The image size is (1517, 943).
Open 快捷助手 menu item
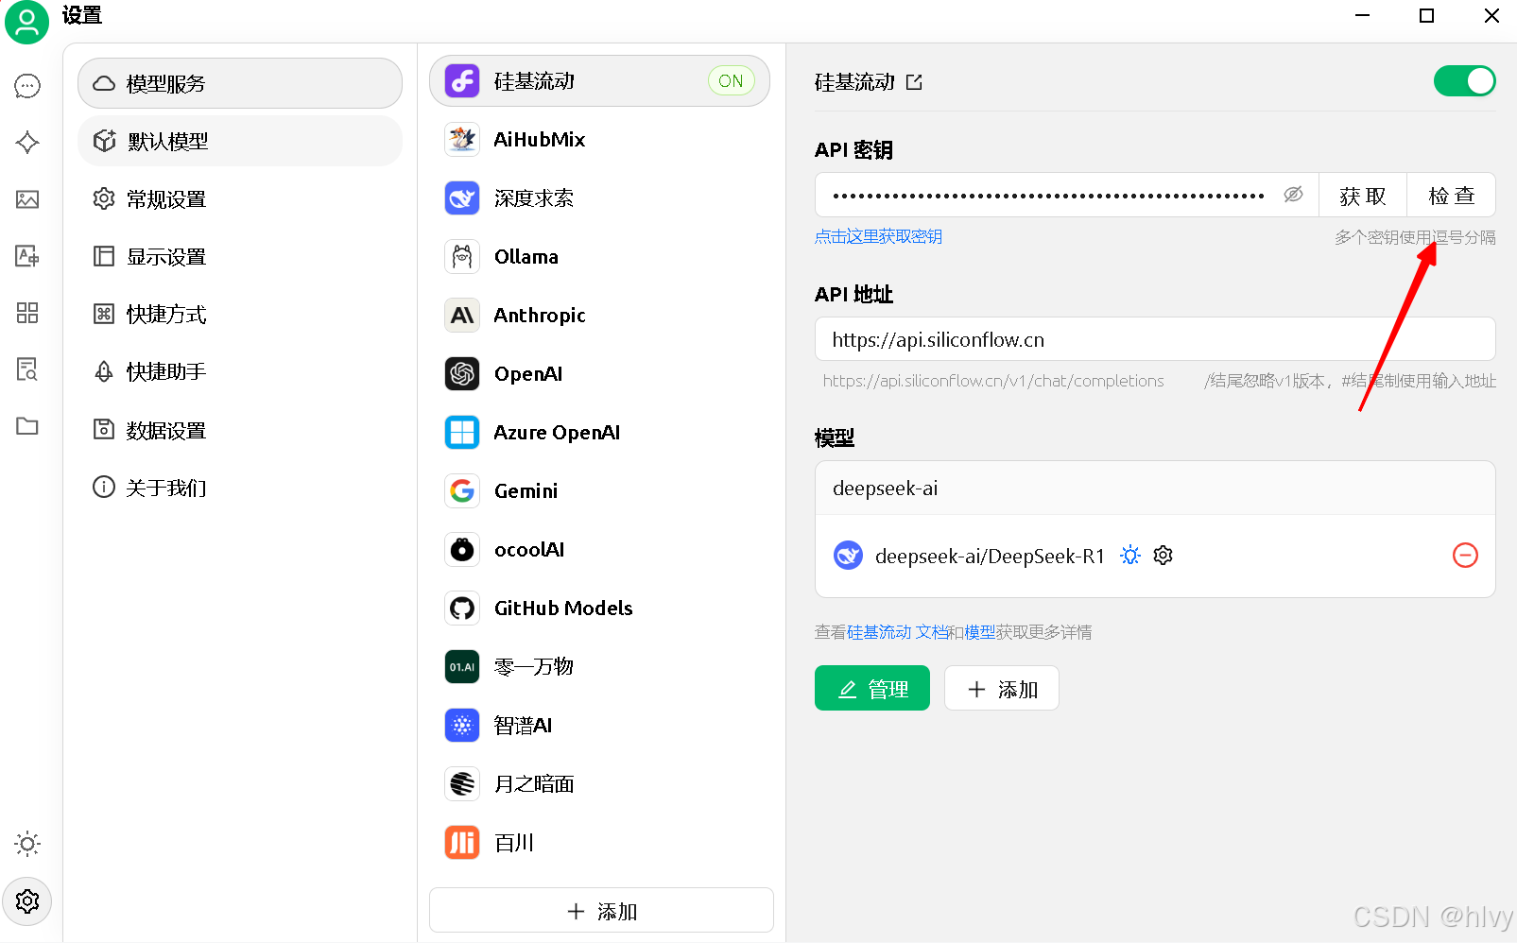point(240,372)
